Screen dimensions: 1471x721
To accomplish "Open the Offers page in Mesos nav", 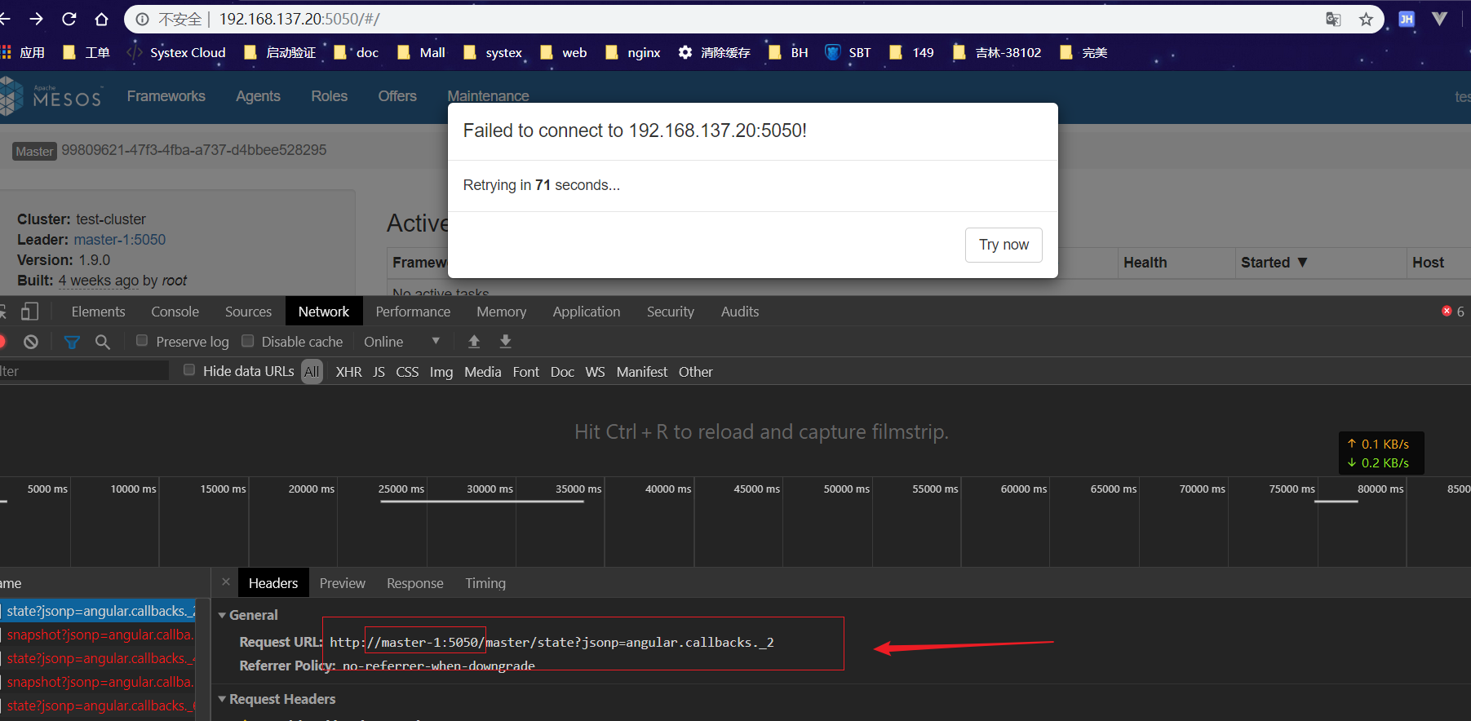I will 397,96.
